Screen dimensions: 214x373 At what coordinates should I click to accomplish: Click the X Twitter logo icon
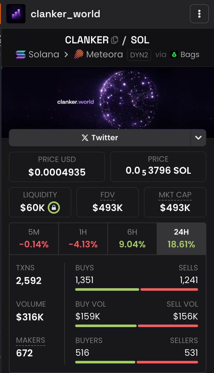(x=85, y=138)
